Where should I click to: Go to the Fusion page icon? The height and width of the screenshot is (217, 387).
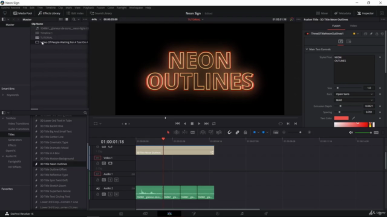[193, 213]
